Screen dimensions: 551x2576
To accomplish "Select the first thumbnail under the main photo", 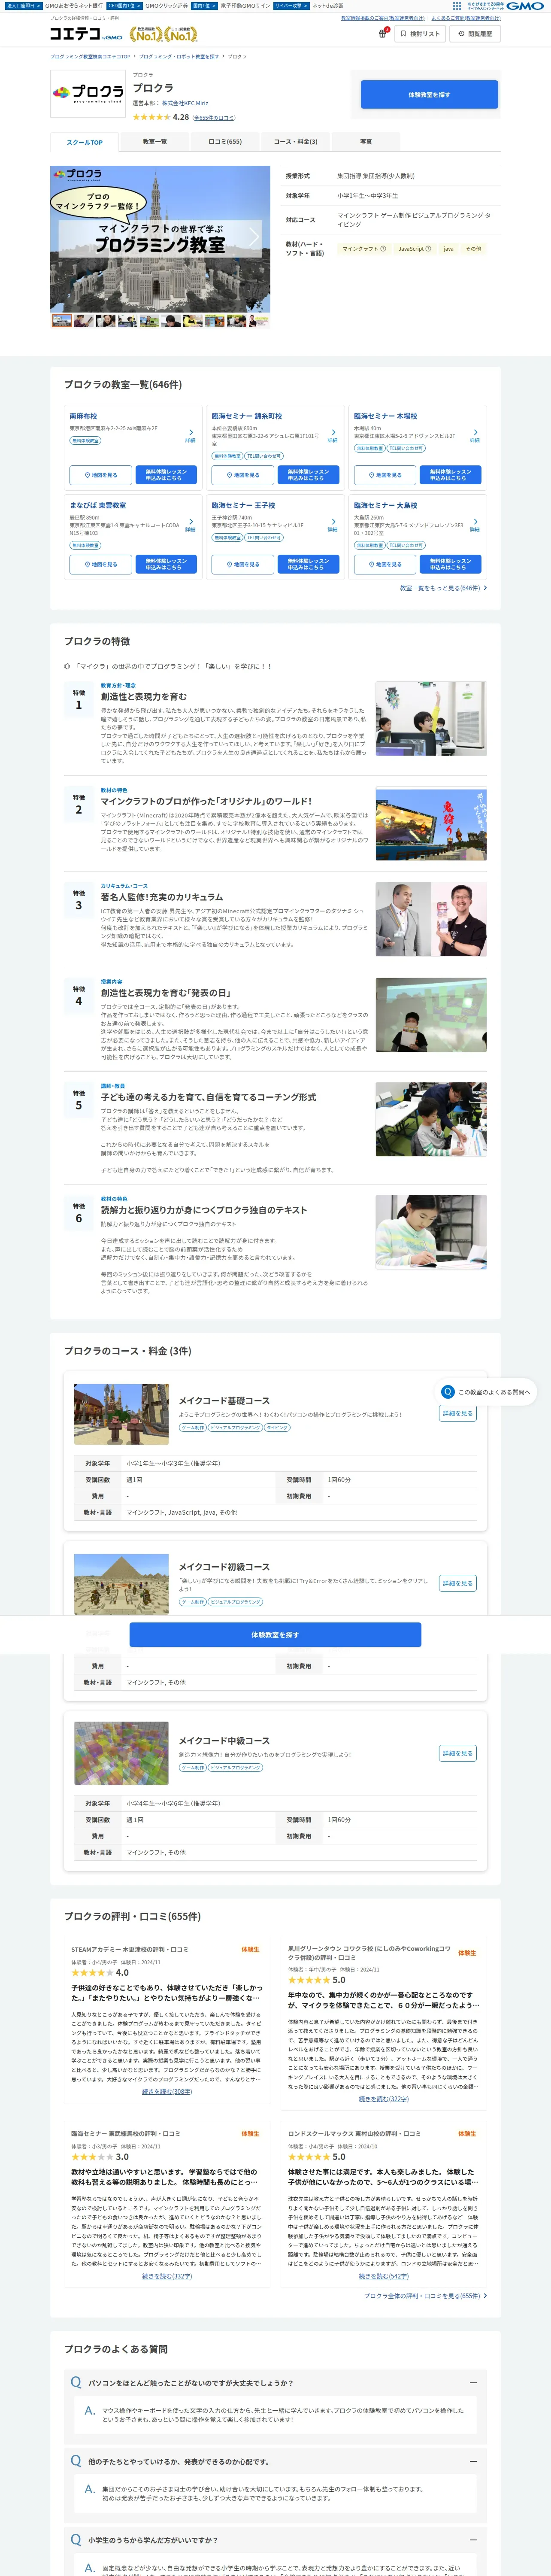I will [62, 321].
